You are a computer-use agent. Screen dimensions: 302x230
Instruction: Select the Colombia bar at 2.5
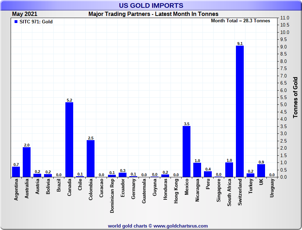(91, 159)
